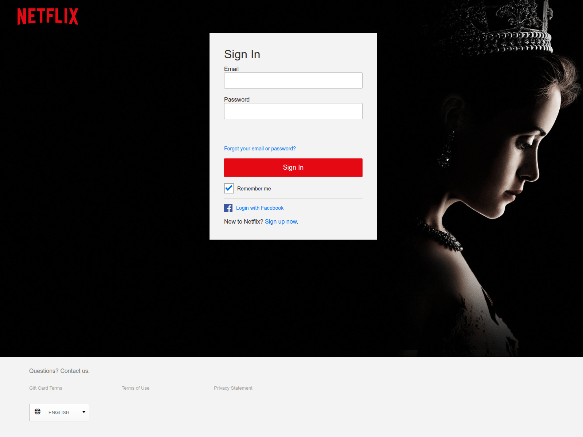
Task: Open the English language dropdown
Action: point(59,413)
